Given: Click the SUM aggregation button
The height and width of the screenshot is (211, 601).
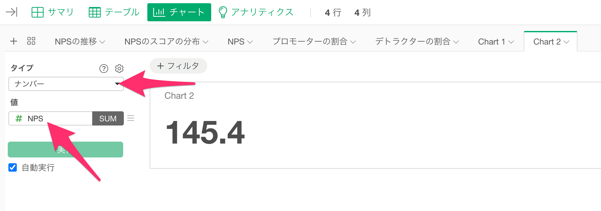Looking at the screenshot, I should click(x=108, y=118).
